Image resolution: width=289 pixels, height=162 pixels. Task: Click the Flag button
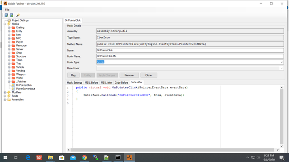pos(73,75)
